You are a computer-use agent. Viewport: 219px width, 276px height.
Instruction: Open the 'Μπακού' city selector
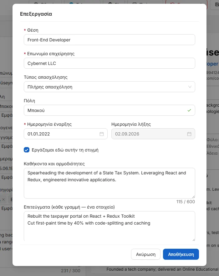(x=109, y=110)
